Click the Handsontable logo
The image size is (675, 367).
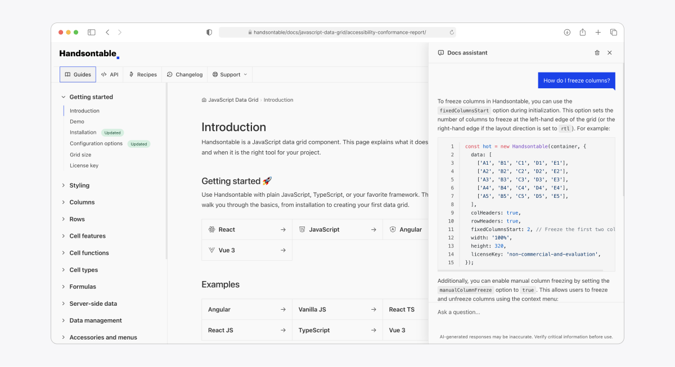pos(89,54)
